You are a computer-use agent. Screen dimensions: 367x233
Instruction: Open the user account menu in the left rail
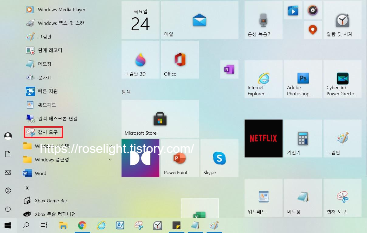click(8, 136)
